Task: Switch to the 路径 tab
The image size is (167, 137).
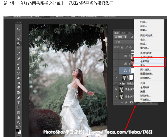Action: (x=131, y=33)
